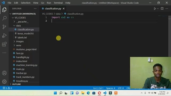Show hidden system tray icons chevron
171x96 pixels.
pos(142,93)
